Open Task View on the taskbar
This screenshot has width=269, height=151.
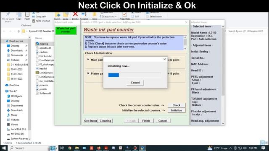(x=62, y=148)
